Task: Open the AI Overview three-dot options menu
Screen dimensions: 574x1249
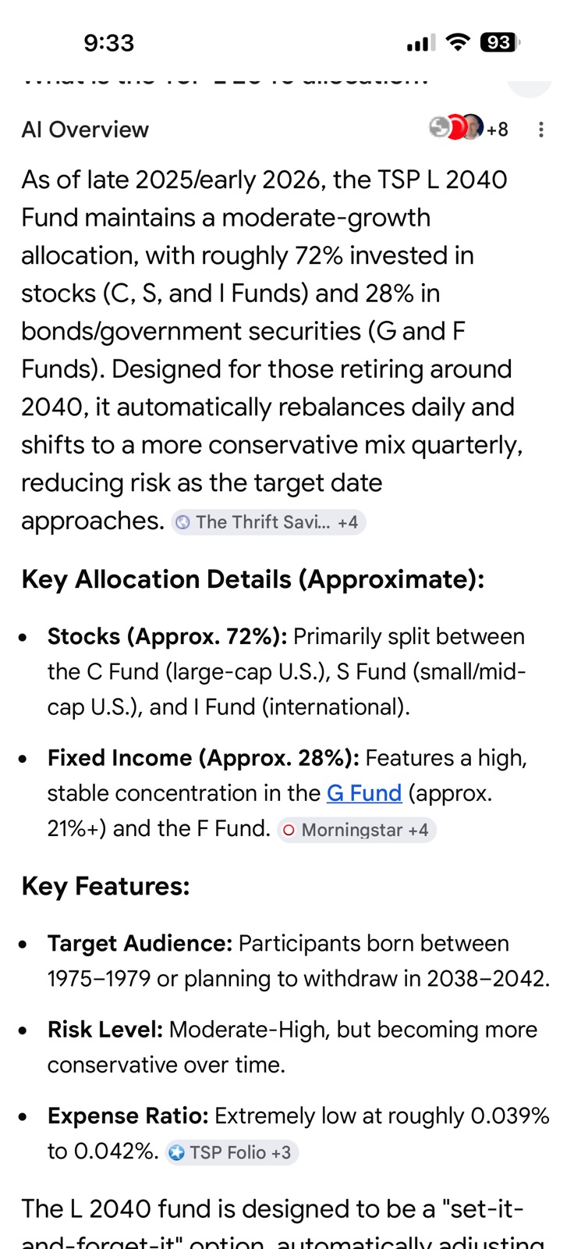Action: coord(540,130)
